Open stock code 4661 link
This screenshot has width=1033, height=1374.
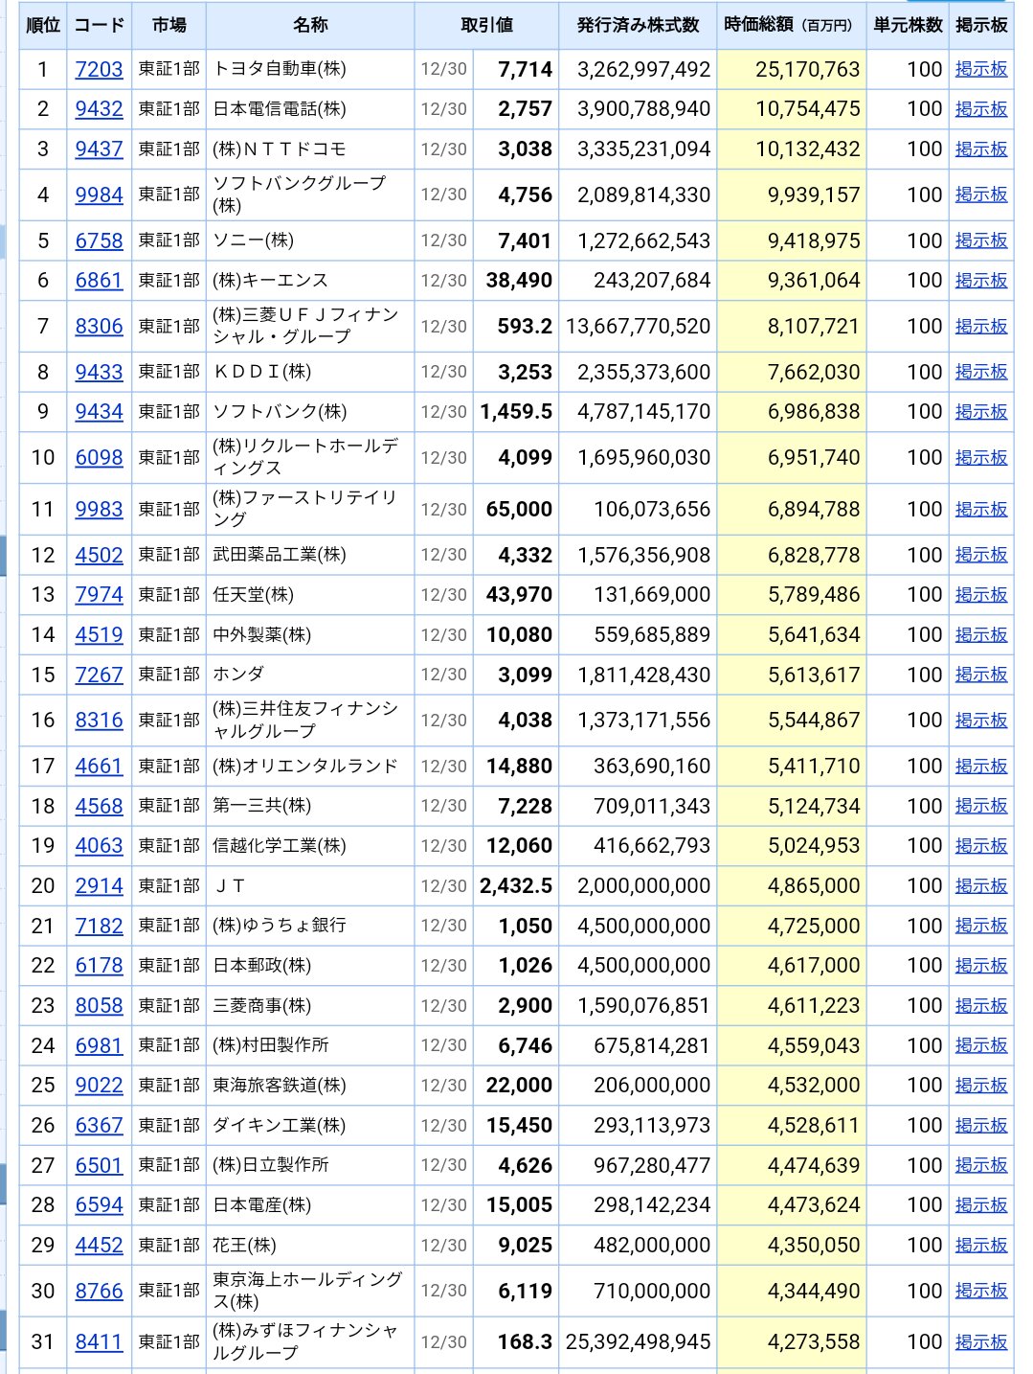click(x=100, y=767)
